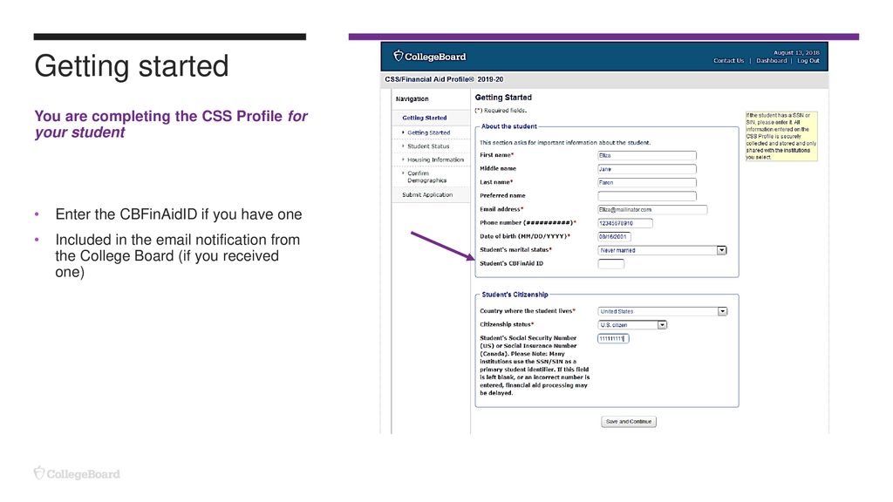Open Student Status navigation item
Screen dimensions: 893x502
click(x=428, y=146)
